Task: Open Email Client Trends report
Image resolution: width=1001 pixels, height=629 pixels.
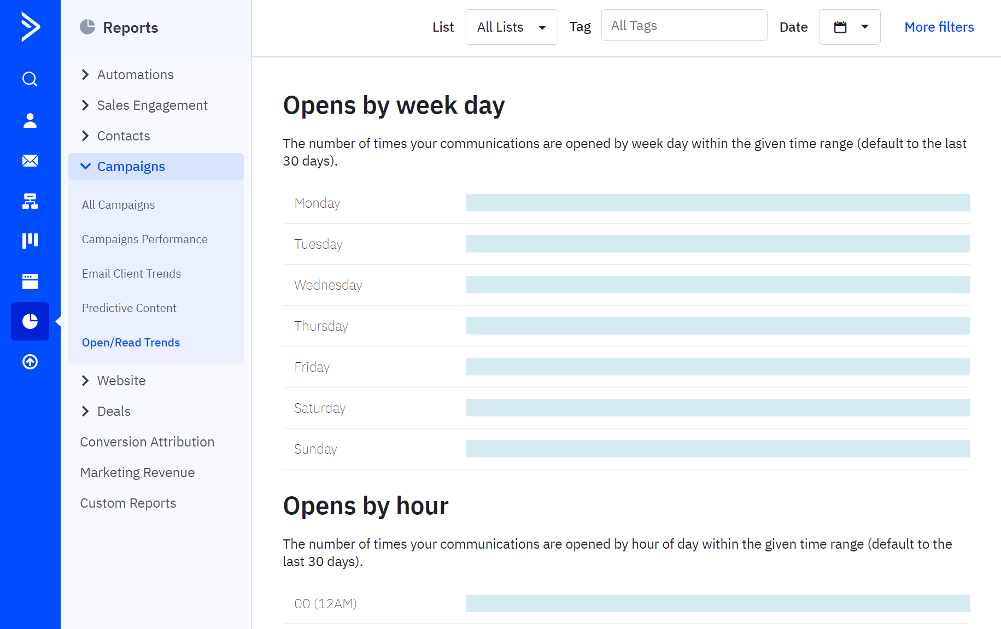Action: pyautogui.click(x=131, y=274)
